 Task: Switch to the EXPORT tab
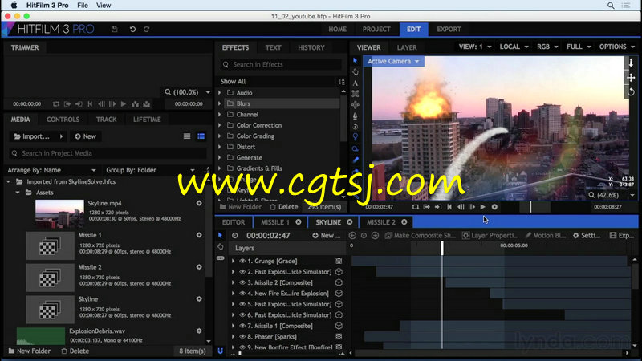click(449, 30)
